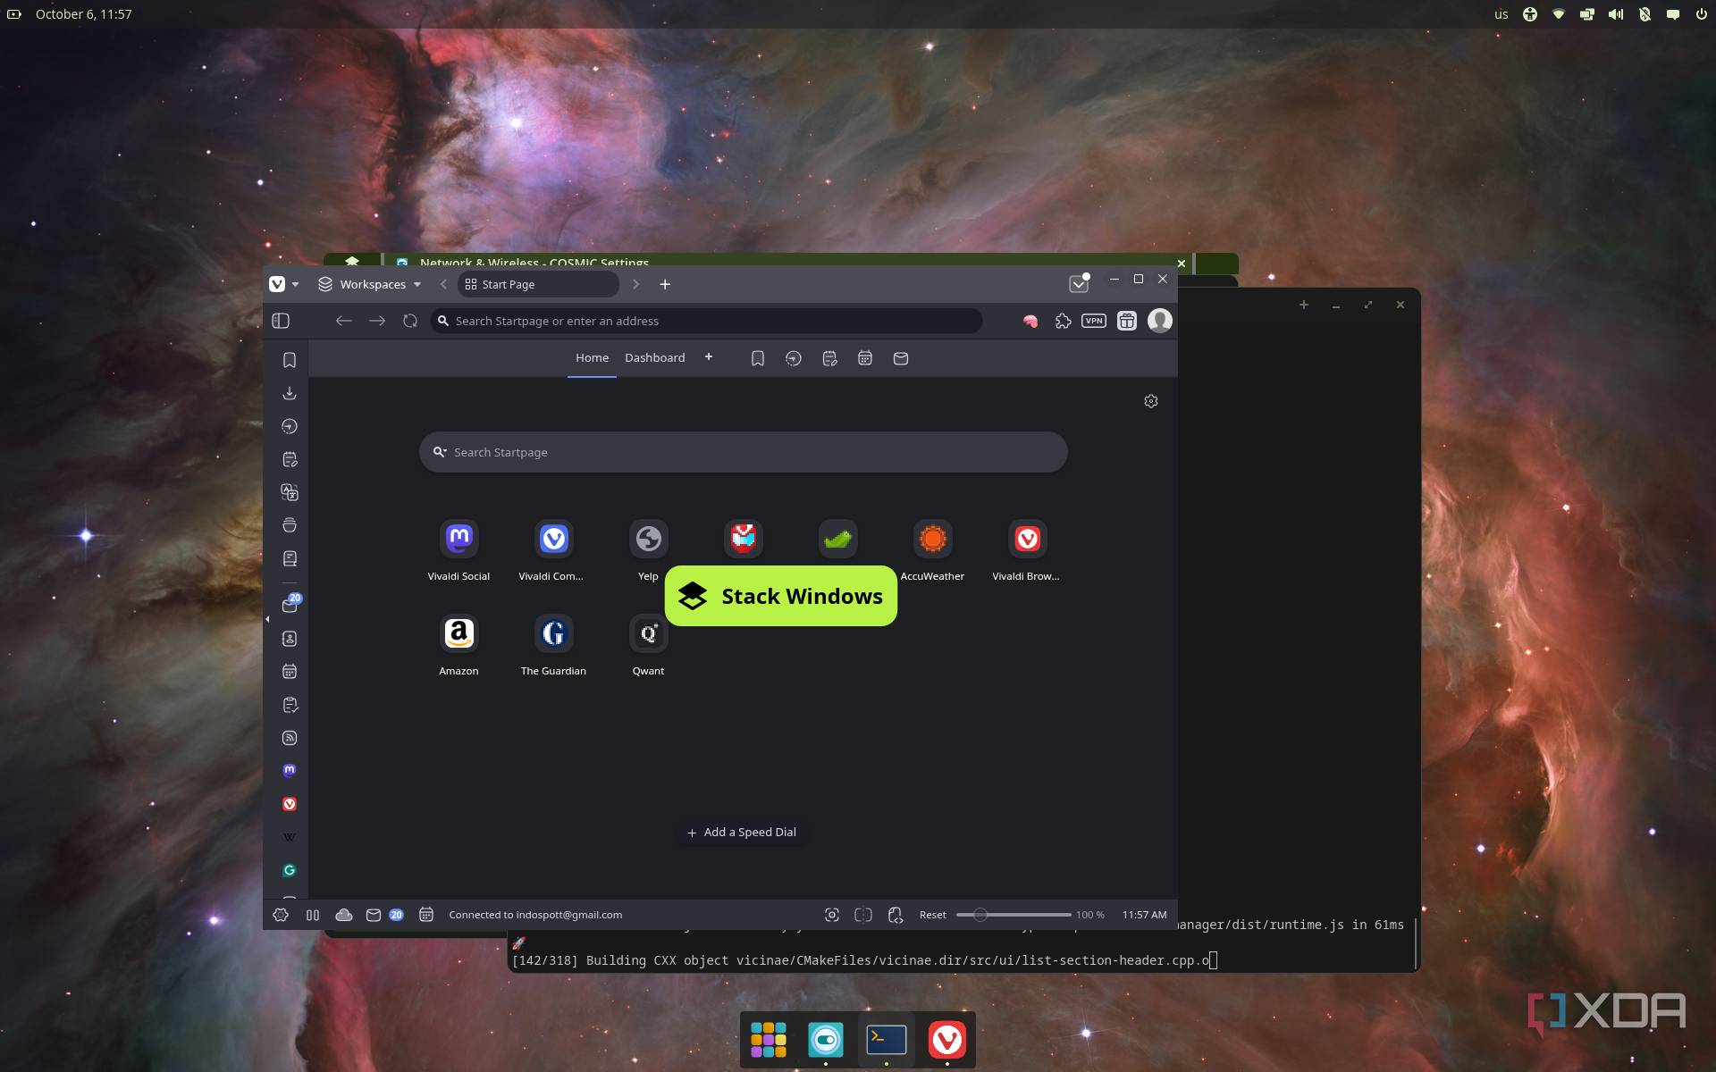Image resolution: width=1716 pixels, height=1072 pixels.
Task: Toggle the VPN button
Action: (1094, 321)
